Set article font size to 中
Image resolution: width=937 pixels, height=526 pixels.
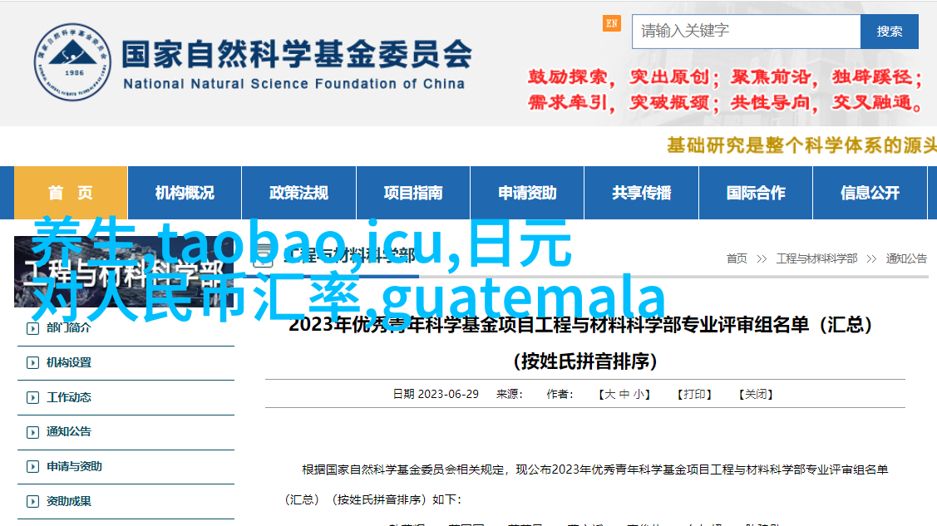coord(624,394)
